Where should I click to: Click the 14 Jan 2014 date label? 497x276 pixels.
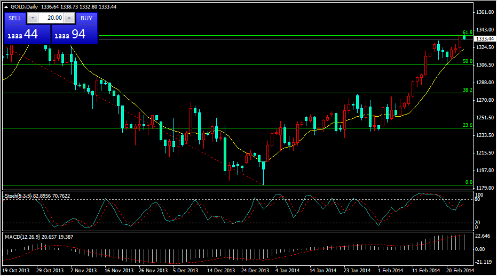[x=323, y=270]
